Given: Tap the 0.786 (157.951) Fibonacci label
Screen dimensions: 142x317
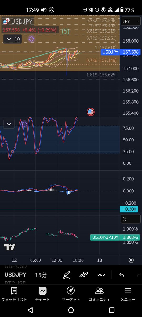Looking at the screenshot, I should [101, 38].
